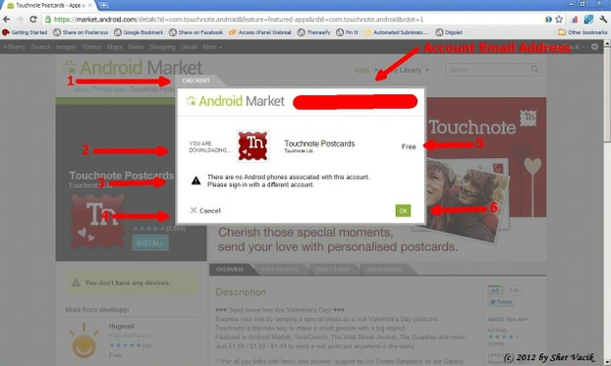Open a new browser tab

(104, 6)
